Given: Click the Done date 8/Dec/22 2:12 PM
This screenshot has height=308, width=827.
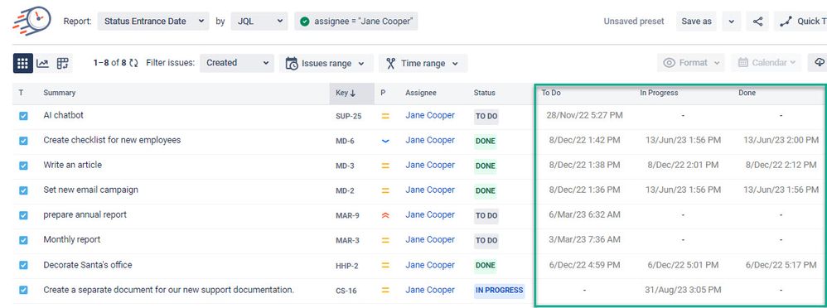Looking at the screenshot, I should pos(781,165).
